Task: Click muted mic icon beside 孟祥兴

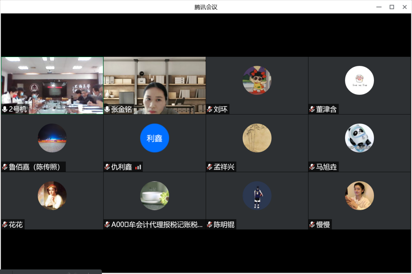Action: coord(210,167)
